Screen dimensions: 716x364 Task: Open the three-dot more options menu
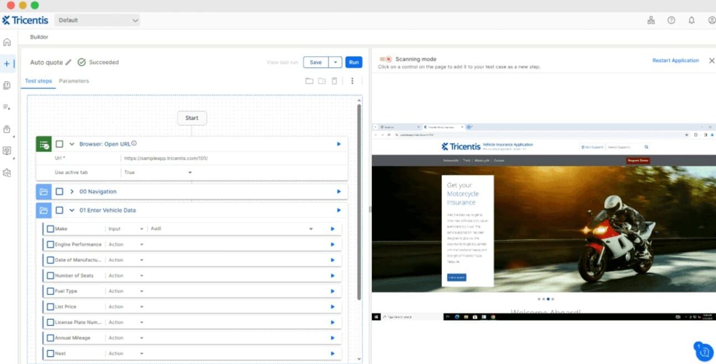pyautogui.click(x=352, y=81)
